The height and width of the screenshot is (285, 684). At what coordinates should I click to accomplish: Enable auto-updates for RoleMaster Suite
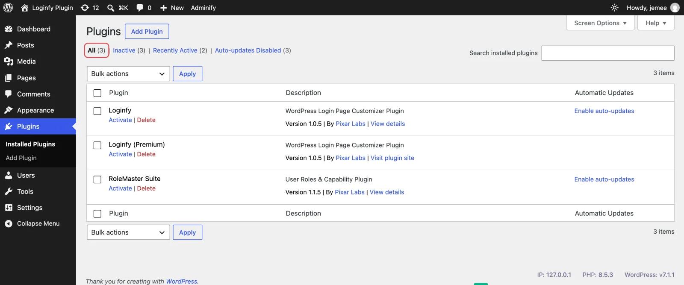click(604, 179)
